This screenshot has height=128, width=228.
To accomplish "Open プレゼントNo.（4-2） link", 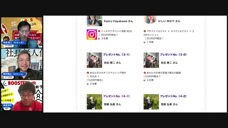I will tap(173, 96).
